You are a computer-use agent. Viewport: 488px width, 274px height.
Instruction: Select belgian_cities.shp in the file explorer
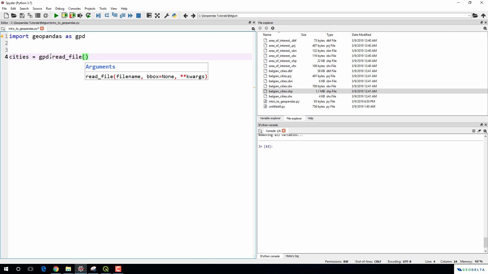pos(281,91)
